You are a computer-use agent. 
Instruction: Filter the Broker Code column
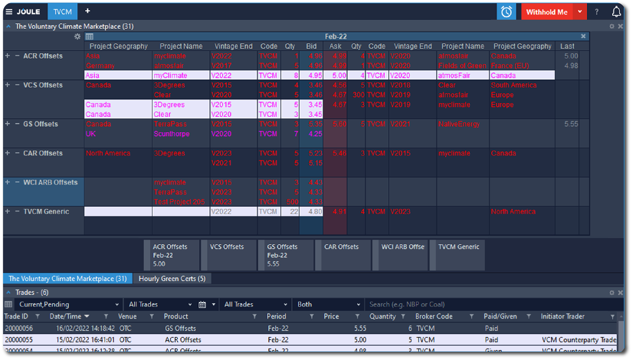472,316
